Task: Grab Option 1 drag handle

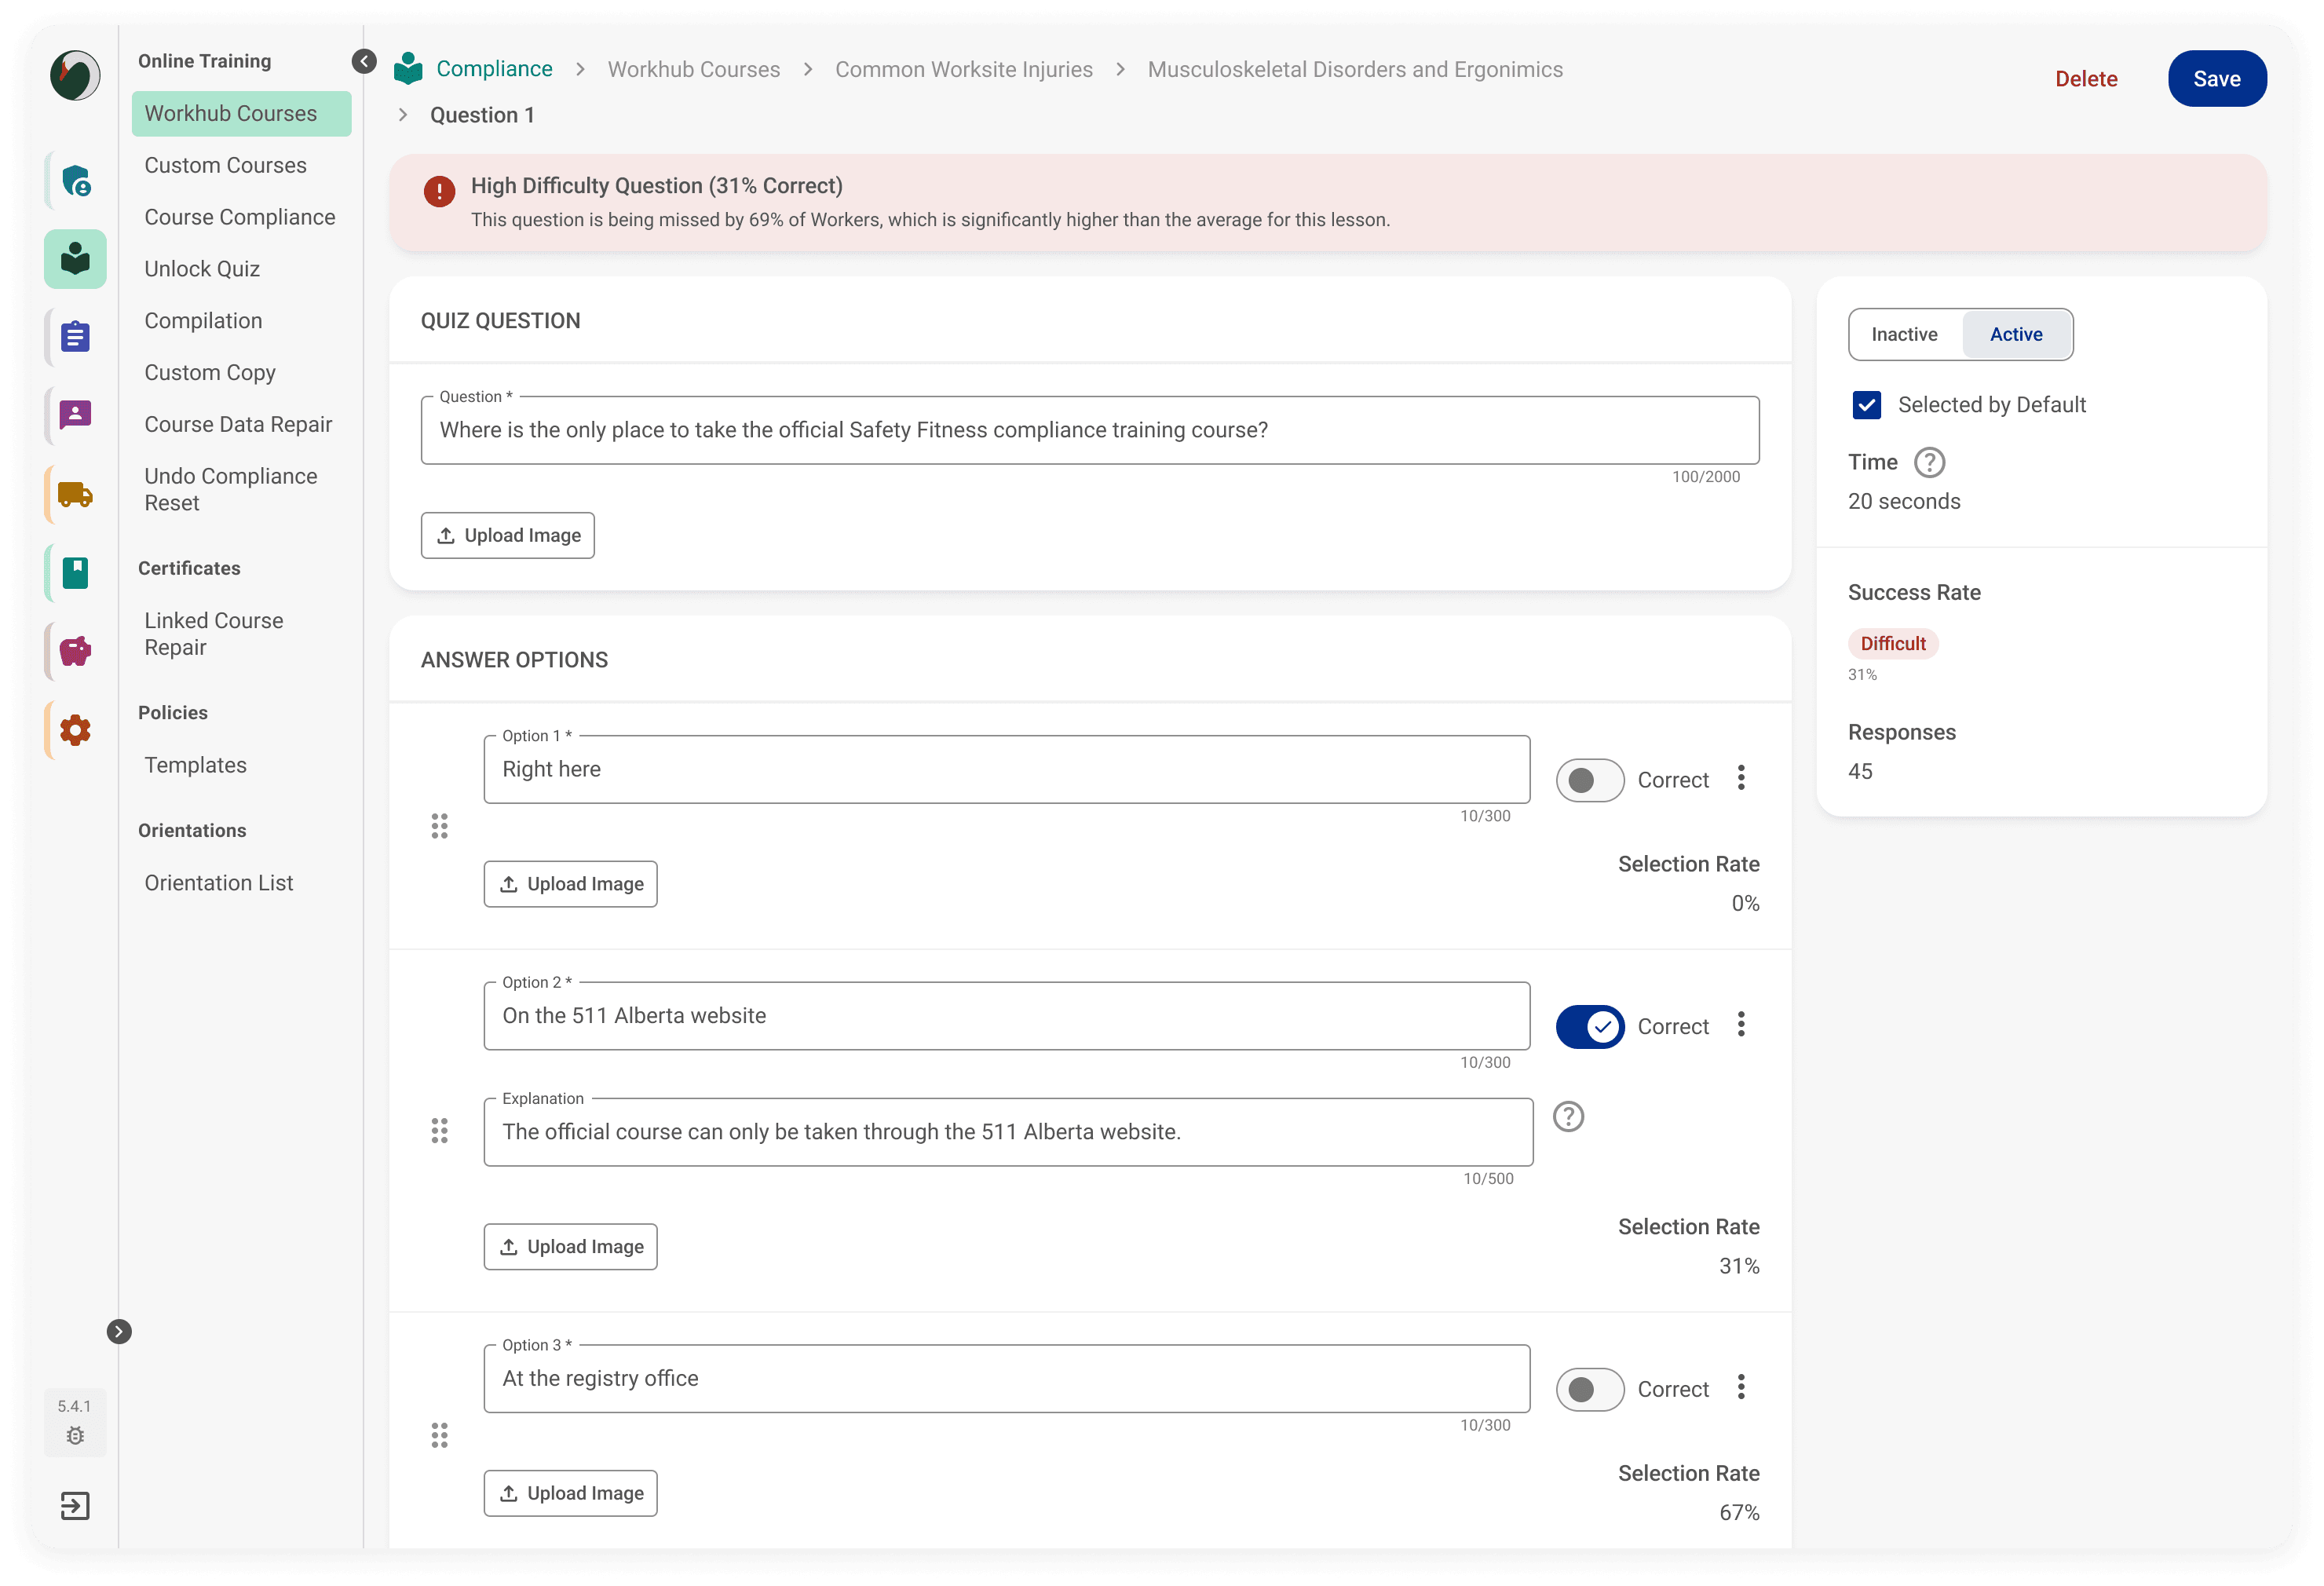Action: 439,826
